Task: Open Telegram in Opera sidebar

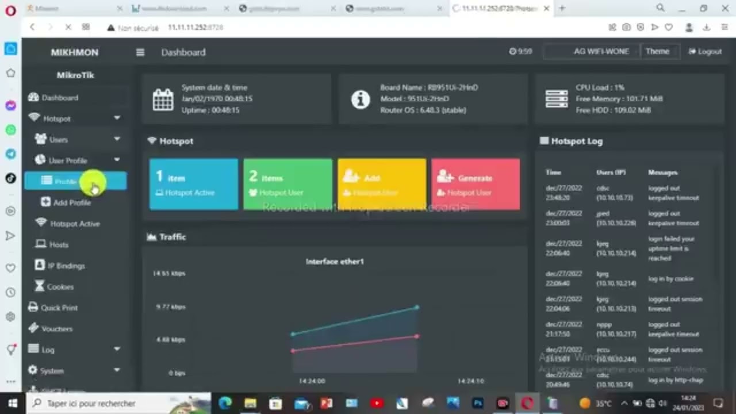Action: click(10, 154)
